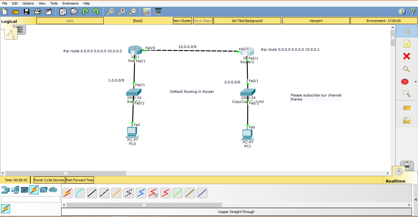
Task: Open the Options menu
Action: click(28, 3)
